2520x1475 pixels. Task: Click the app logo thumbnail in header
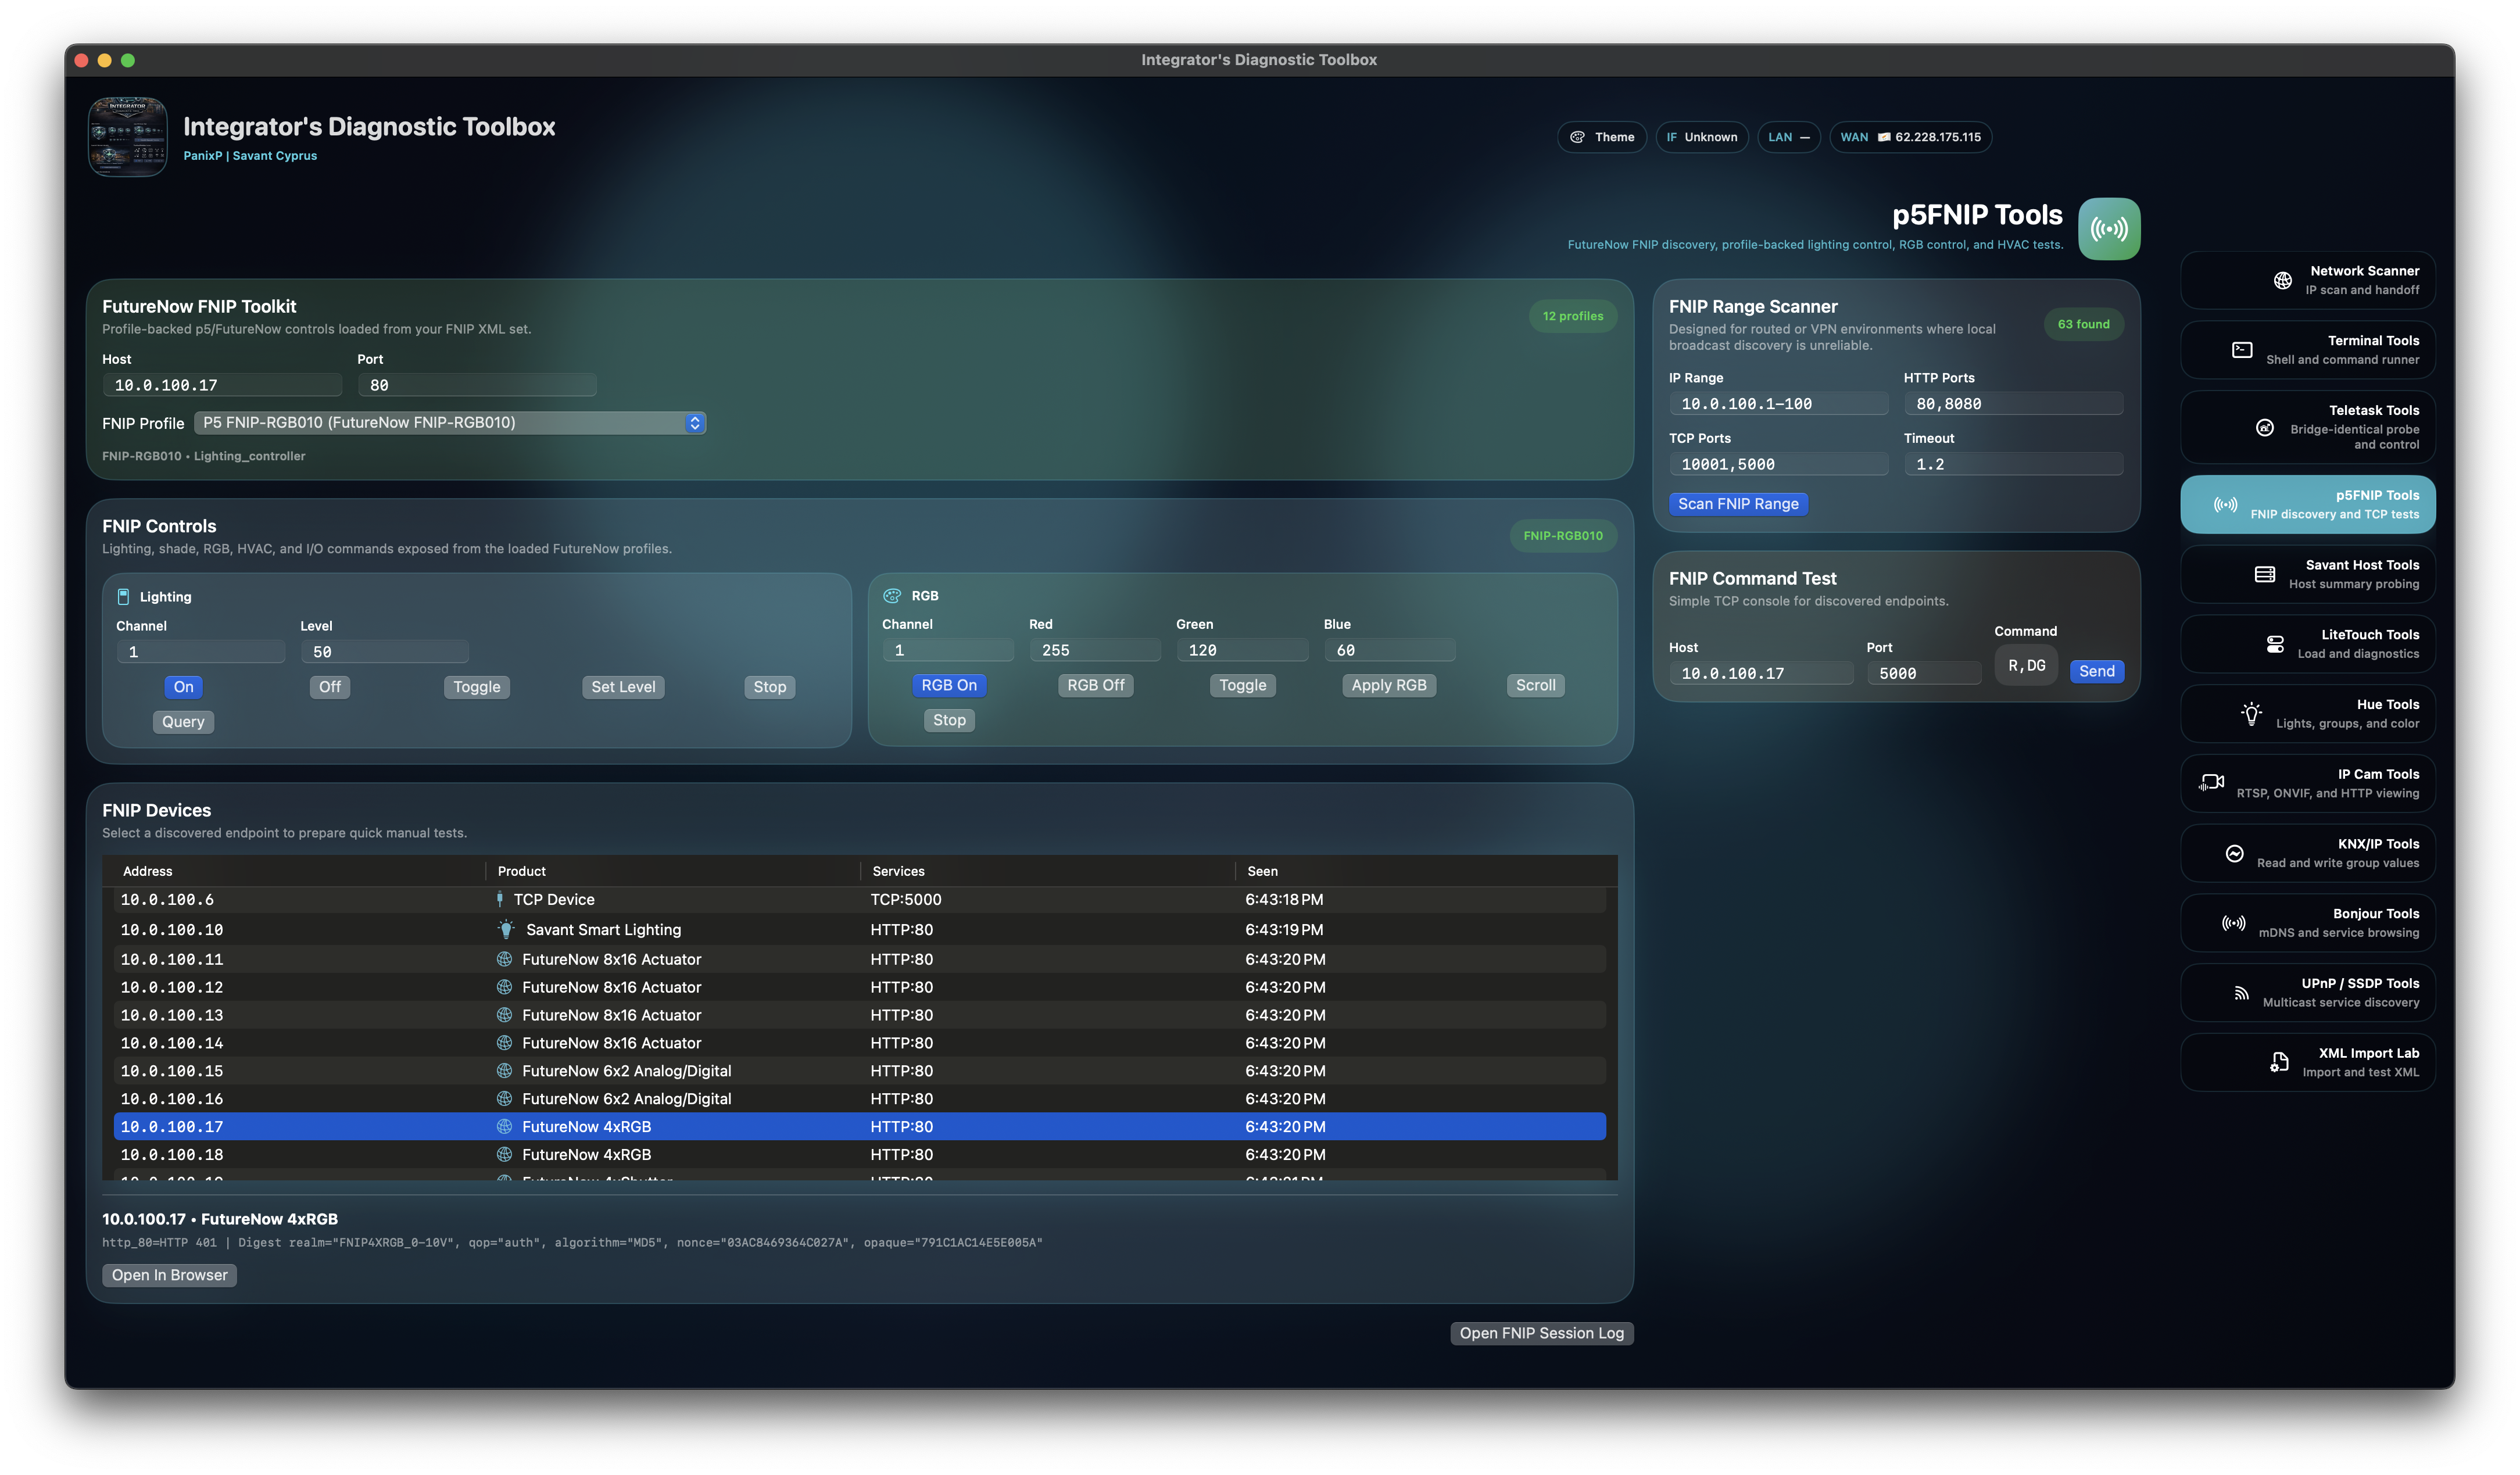tap(128, 137)
